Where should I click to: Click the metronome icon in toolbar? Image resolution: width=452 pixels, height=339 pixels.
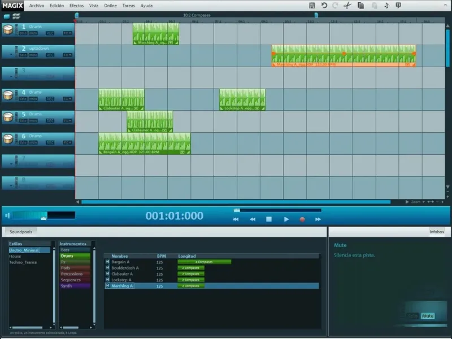coord(398,6)
